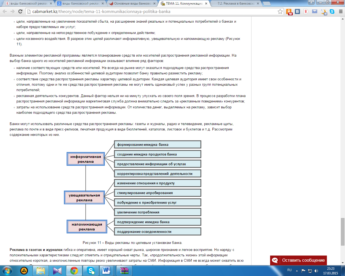Go back to the previous page
Screen dimensions: 345x276
point(5,11)
